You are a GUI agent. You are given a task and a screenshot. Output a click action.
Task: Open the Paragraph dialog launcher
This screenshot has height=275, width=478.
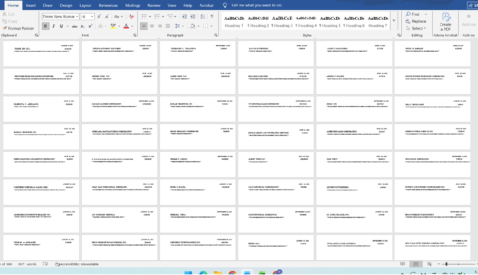pos(216,35)
